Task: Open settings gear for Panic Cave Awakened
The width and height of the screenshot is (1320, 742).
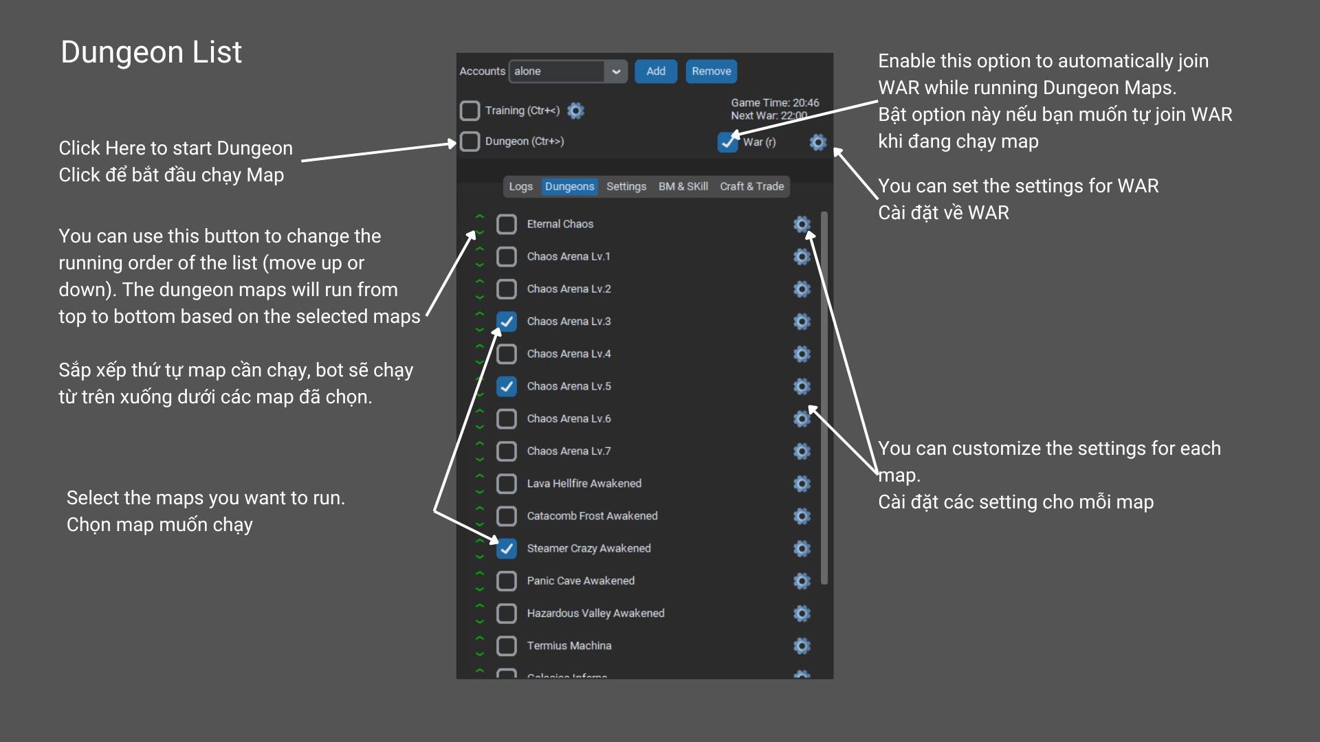Action: (802, 581)
